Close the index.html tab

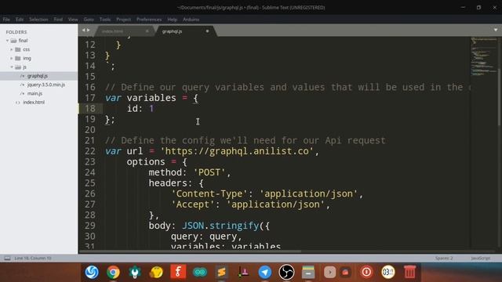click(x=147, y=31)
